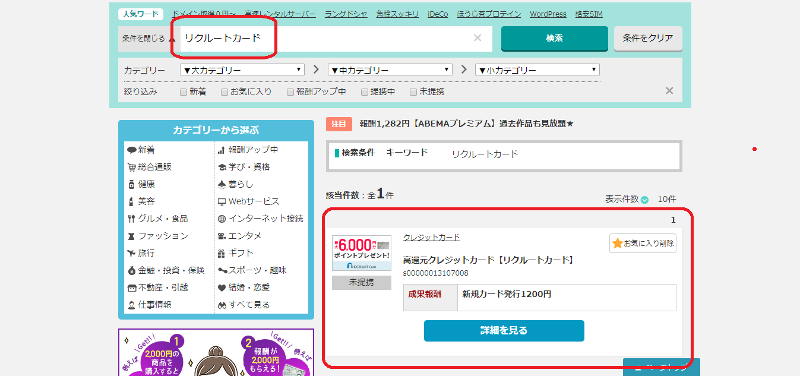The width and height of the screenshot is (800, 376).
Task: Open the Webサービス monitor icon
Action: (222, 202)
